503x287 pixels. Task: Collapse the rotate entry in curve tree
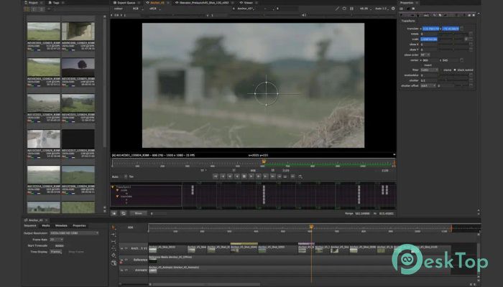pyautogui.click(x=117, y=190)
